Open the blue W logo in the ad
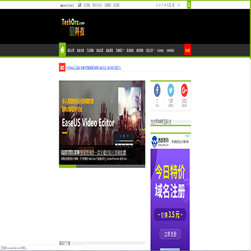251x251 pixels. (x=155, y=142)
